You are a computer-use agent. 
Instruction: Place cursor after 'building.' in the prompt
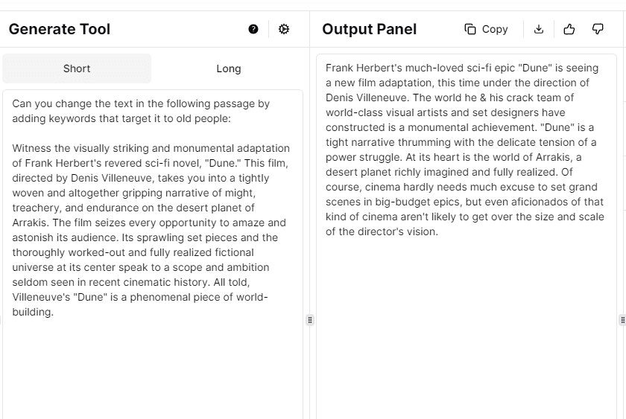(x=54, y=313)
